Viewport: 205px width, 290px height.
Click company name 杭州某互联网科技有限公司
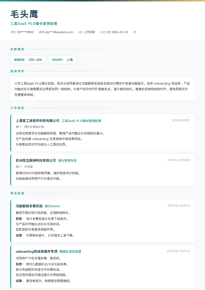[36, 161]
